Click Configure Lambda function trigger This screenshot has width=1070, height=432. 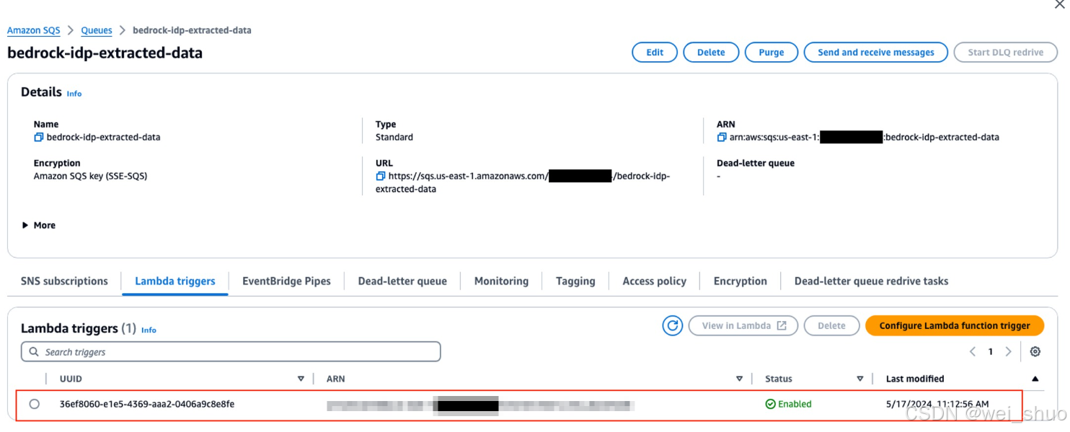[x=955, y=325]
